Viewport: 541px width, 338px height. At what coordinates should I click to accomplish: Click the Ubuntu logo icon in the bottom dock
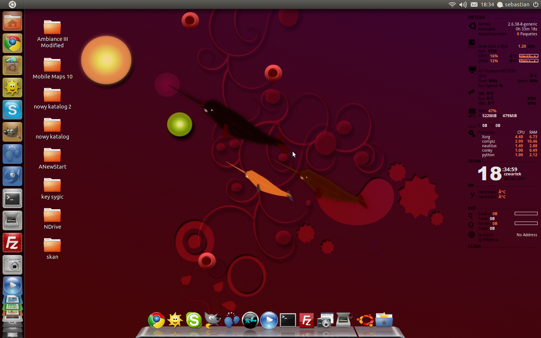pos(365,320)
